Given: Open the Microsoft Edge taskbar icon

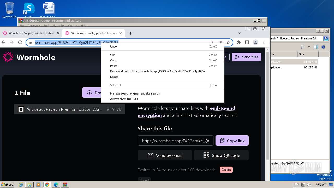Looking at the screenshot, I should point(56,185).
